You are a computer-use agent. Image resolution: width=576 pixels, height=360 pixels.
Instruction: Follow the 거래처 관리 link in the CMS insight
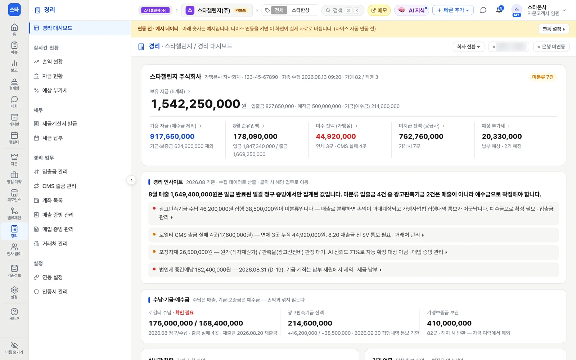pyautogui.click(x=409, y=235)
